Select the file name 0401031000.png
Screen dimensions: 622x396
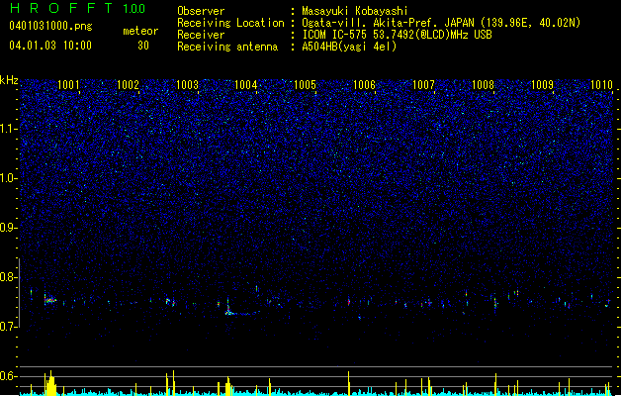tap(50, 27)
